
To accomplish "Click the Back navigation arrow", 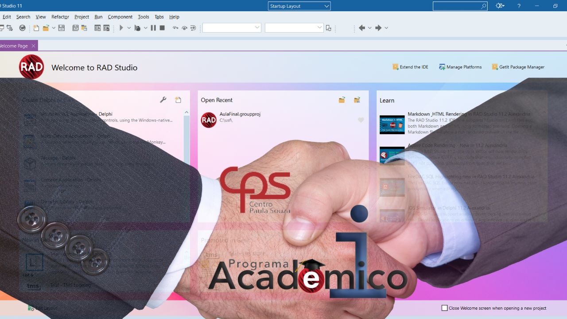I will 362,28.
